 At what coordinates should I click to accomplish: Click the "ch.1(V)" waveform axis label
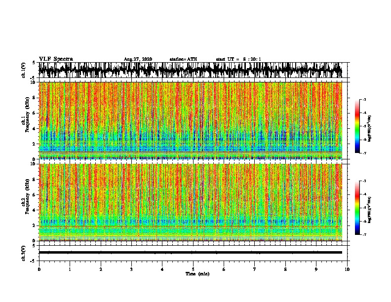tap(24, 70)
